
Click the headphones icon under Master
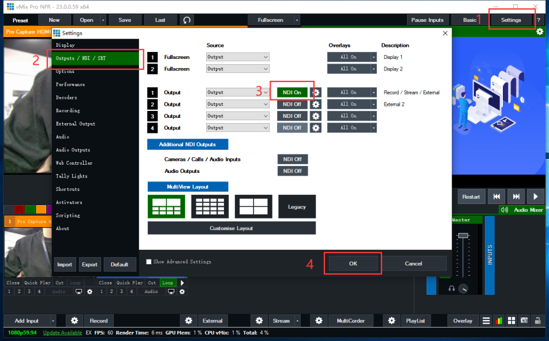(x=451, y=288)
